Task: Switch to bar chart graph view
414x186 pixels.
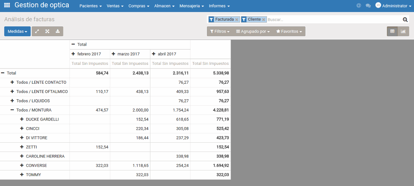Action: click(x=403, y=31)
